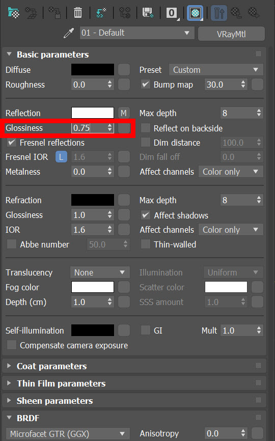This screenshot has height=441, width=275.
Task: Click the Roughness map slot button
Action: point(124,85)
